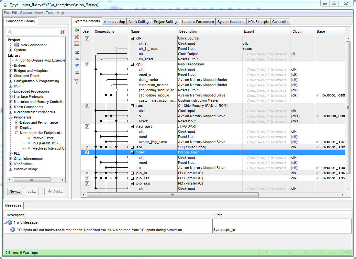Click the Component Library horizontal scrollbar
This screenshot has width=356, height=259.
tap(32, 180)
